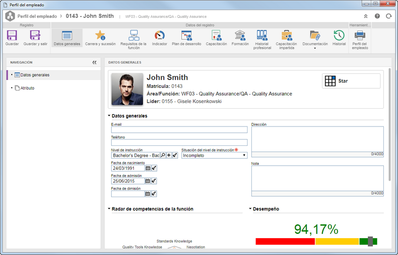Image resolution: width=398 pixels, height=255 pixels.
Task: Click the 94,17% performance value
Action: (x=316, y=229)
